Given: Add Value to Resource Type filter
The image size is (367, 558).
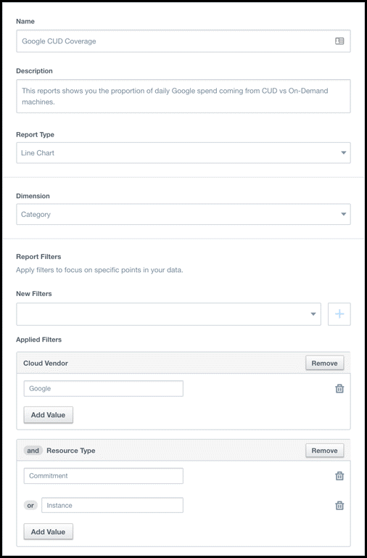Looking at the screenshot, I should pos(49,532).
